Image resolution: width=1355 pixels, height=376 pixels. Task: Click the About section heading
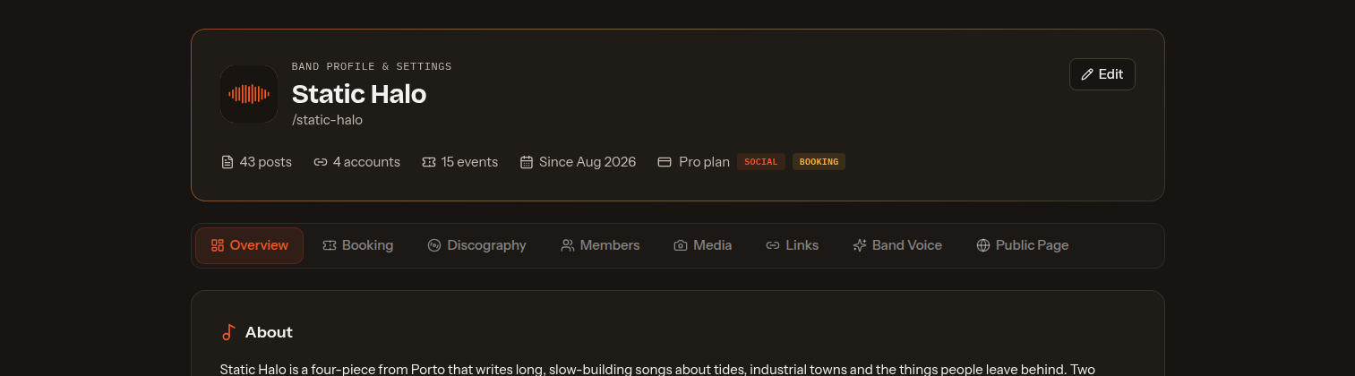[x=269, y=332]
